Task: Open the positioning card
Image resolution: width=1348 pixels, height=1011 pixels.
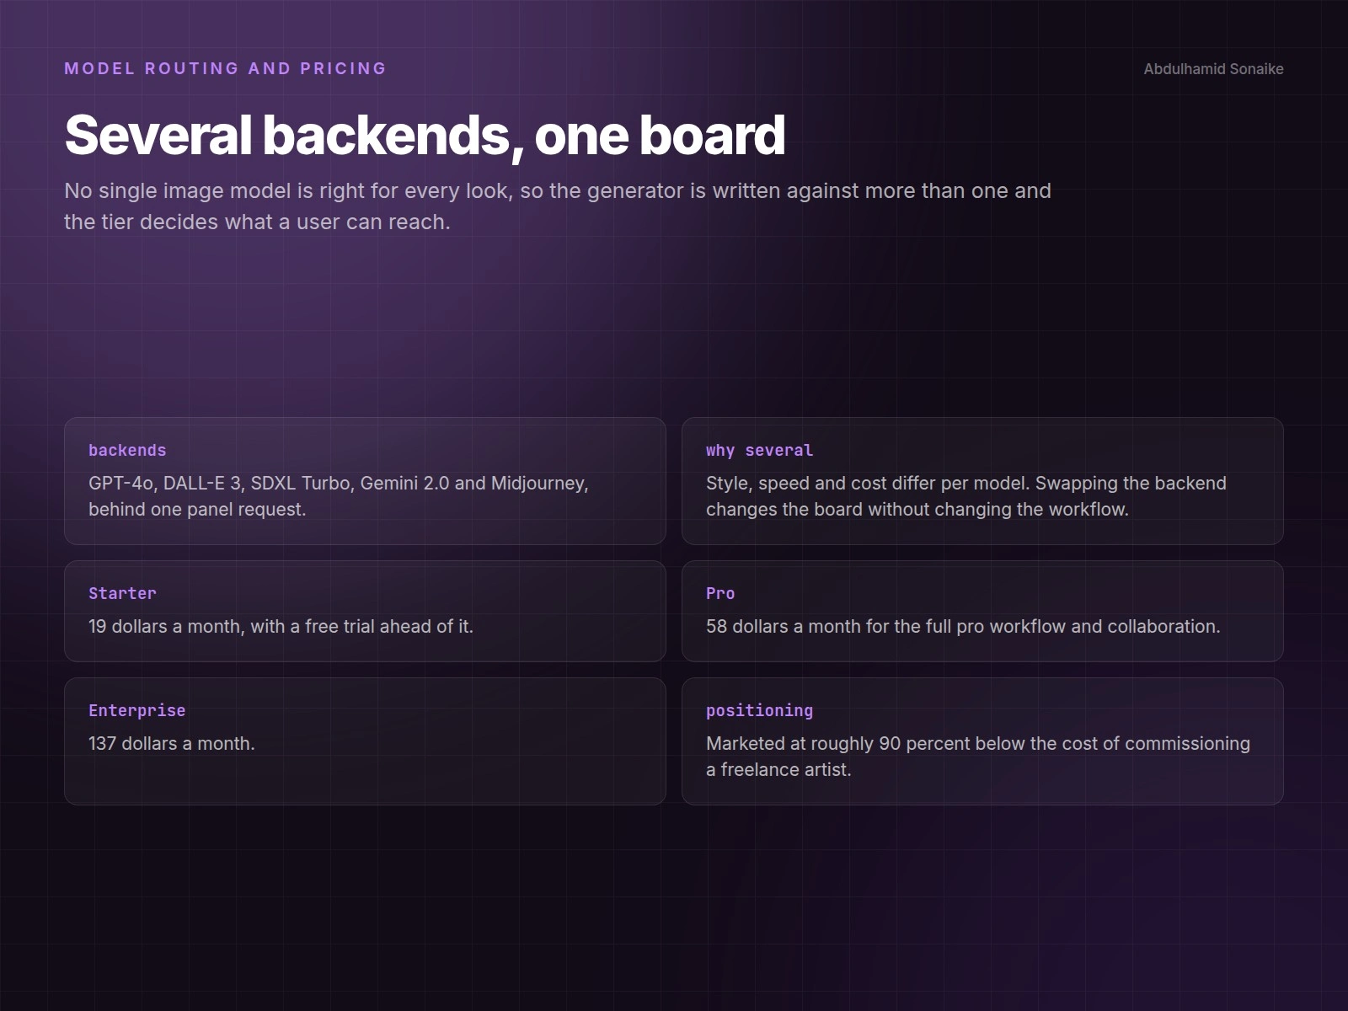Action: pos(982,741)
